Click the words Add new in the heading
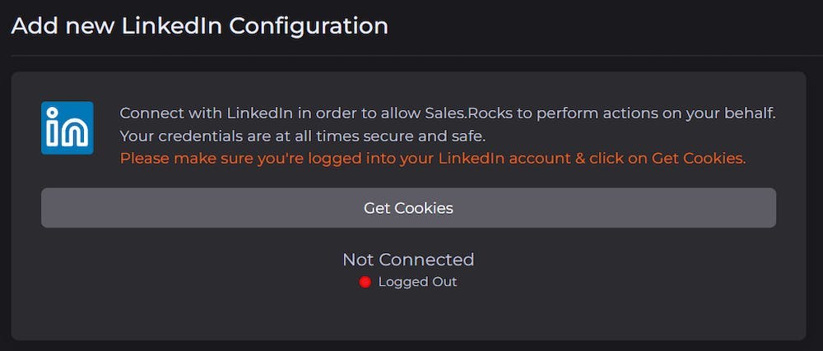823x351 pixels. point(63,25)
